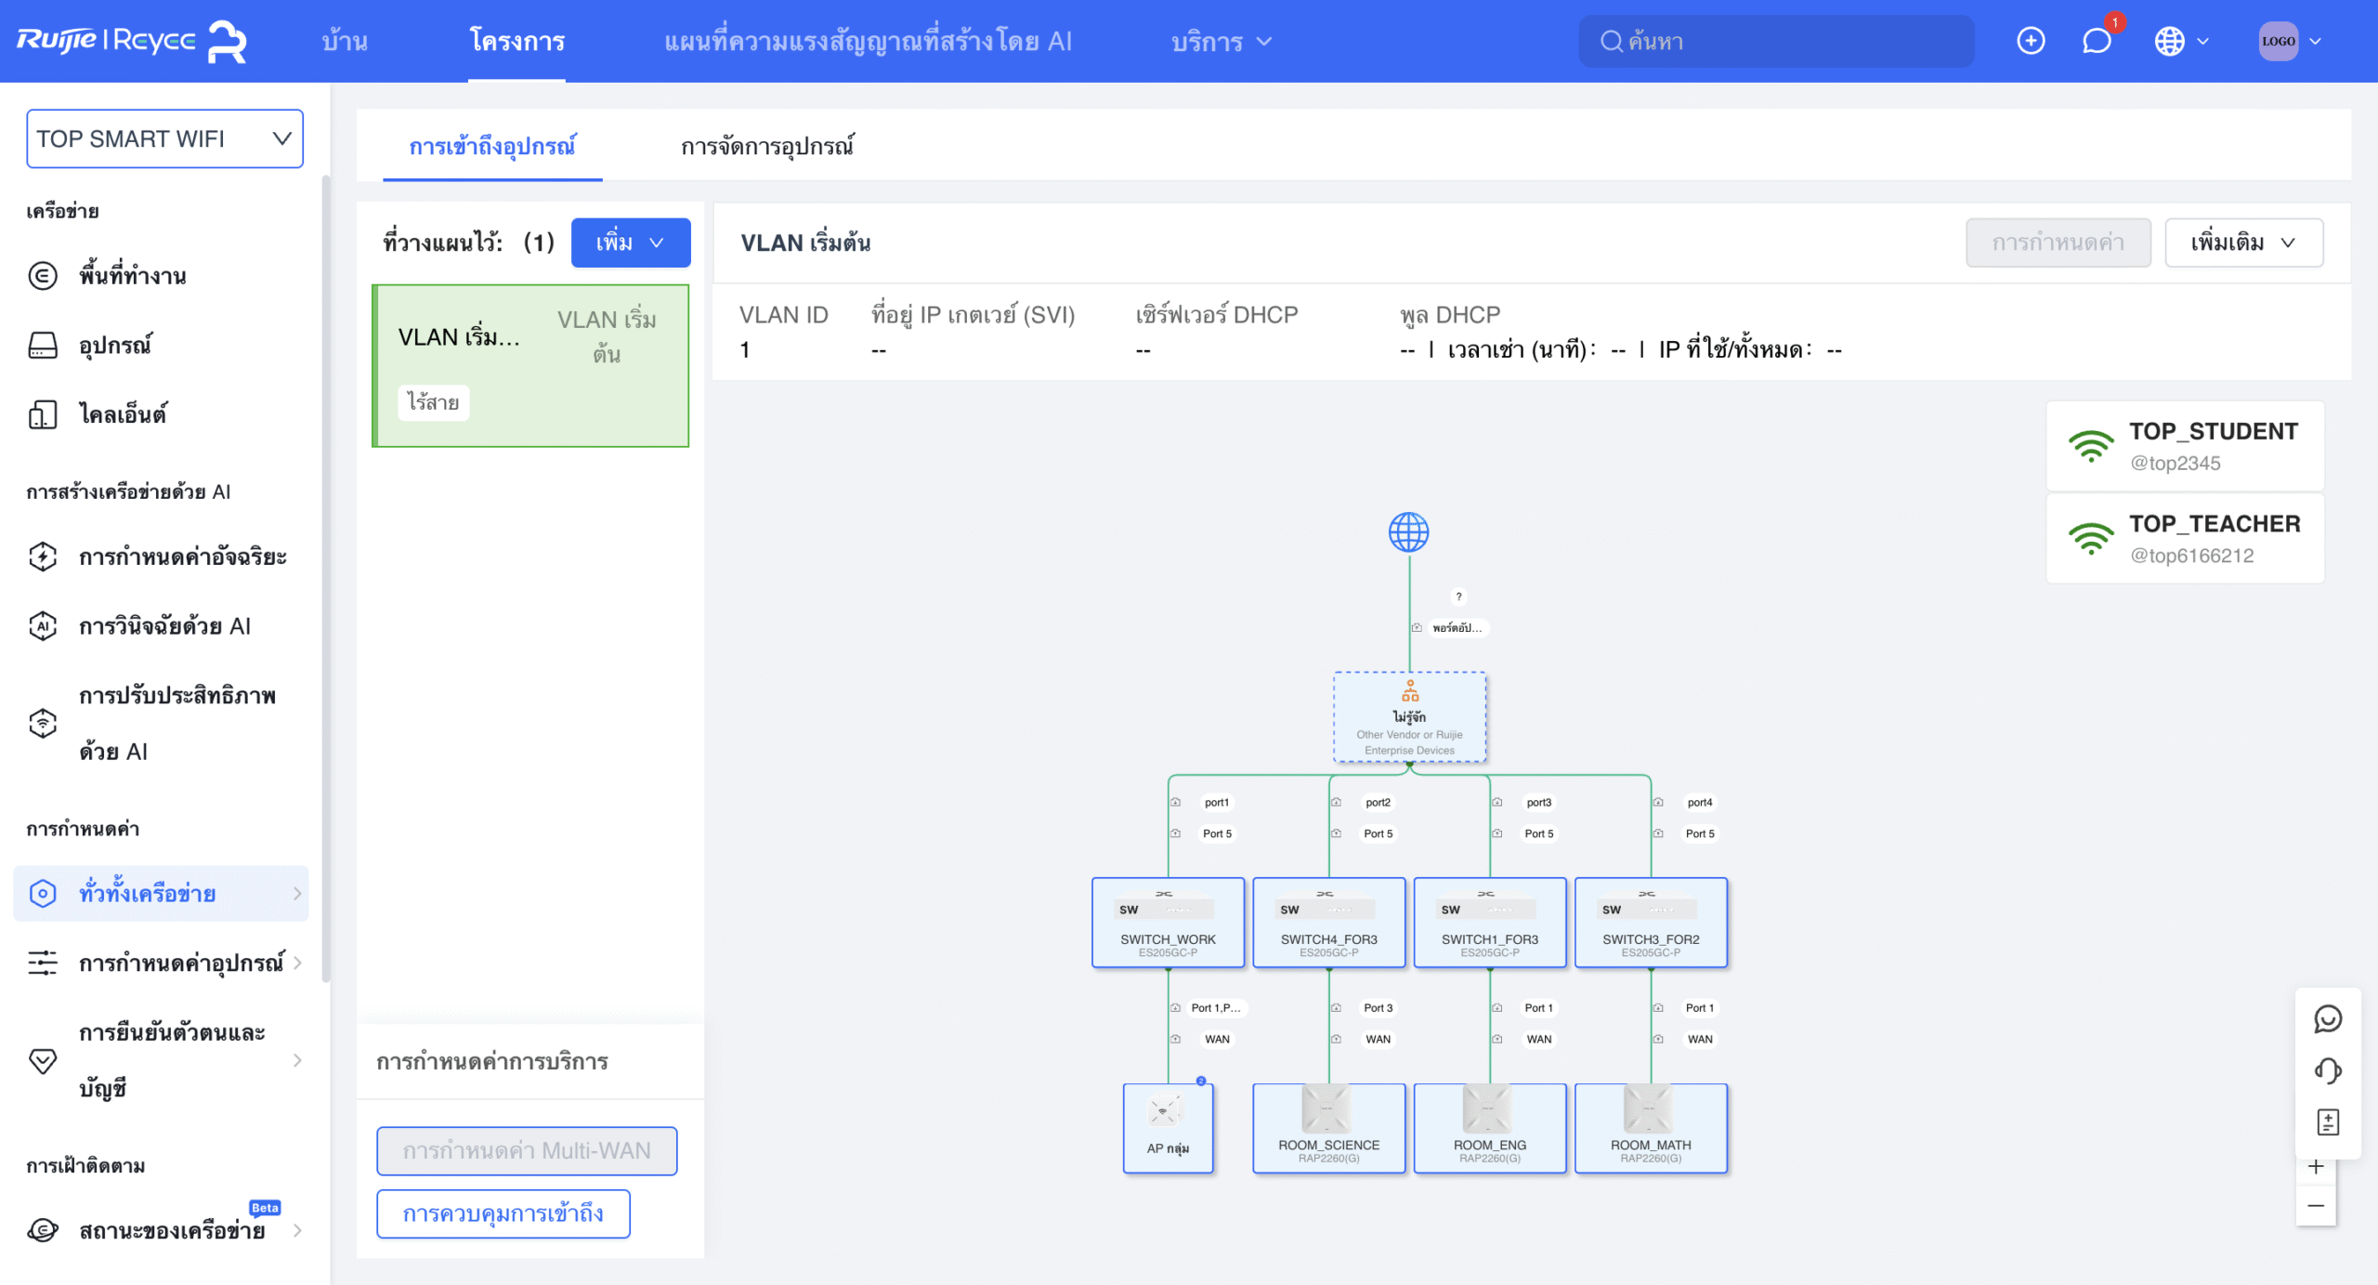Open the TOP SMART WIFI project dropdown
This screenshot has height=1285, width=2378.
pos(164,138)
